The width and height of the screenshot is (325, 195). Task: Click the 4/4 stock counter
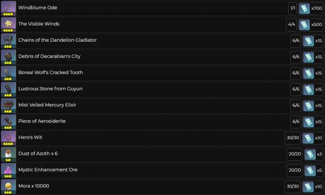tap(291, 24)
